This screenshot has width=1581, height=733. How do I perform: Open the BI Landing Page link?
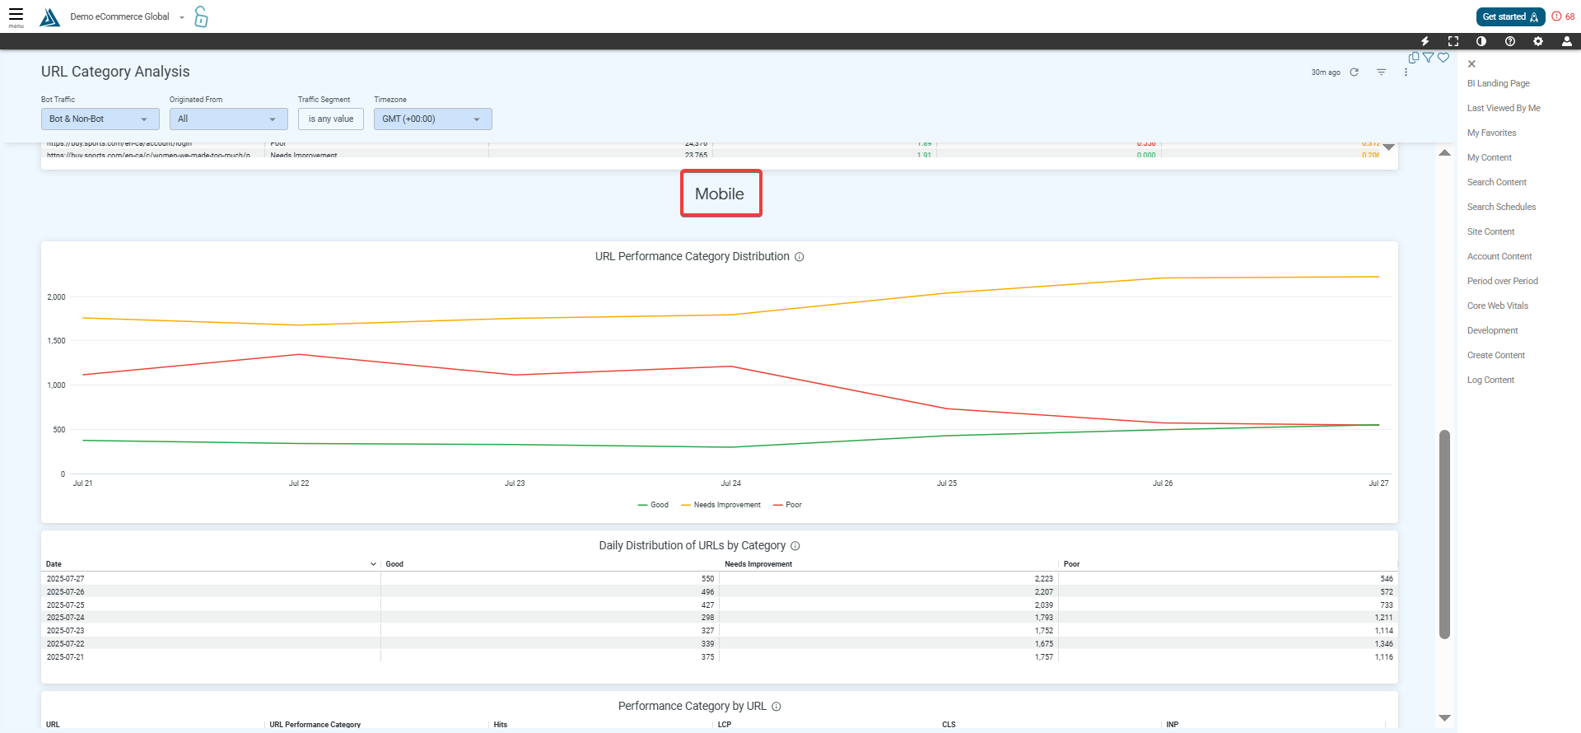(x=1498, y=83)
